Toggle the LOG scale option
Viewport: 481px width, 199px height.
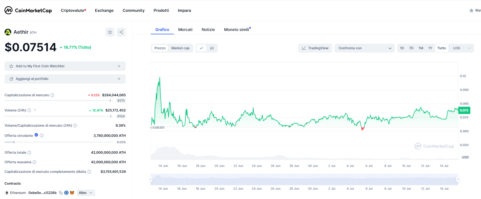tap(457, 48)
